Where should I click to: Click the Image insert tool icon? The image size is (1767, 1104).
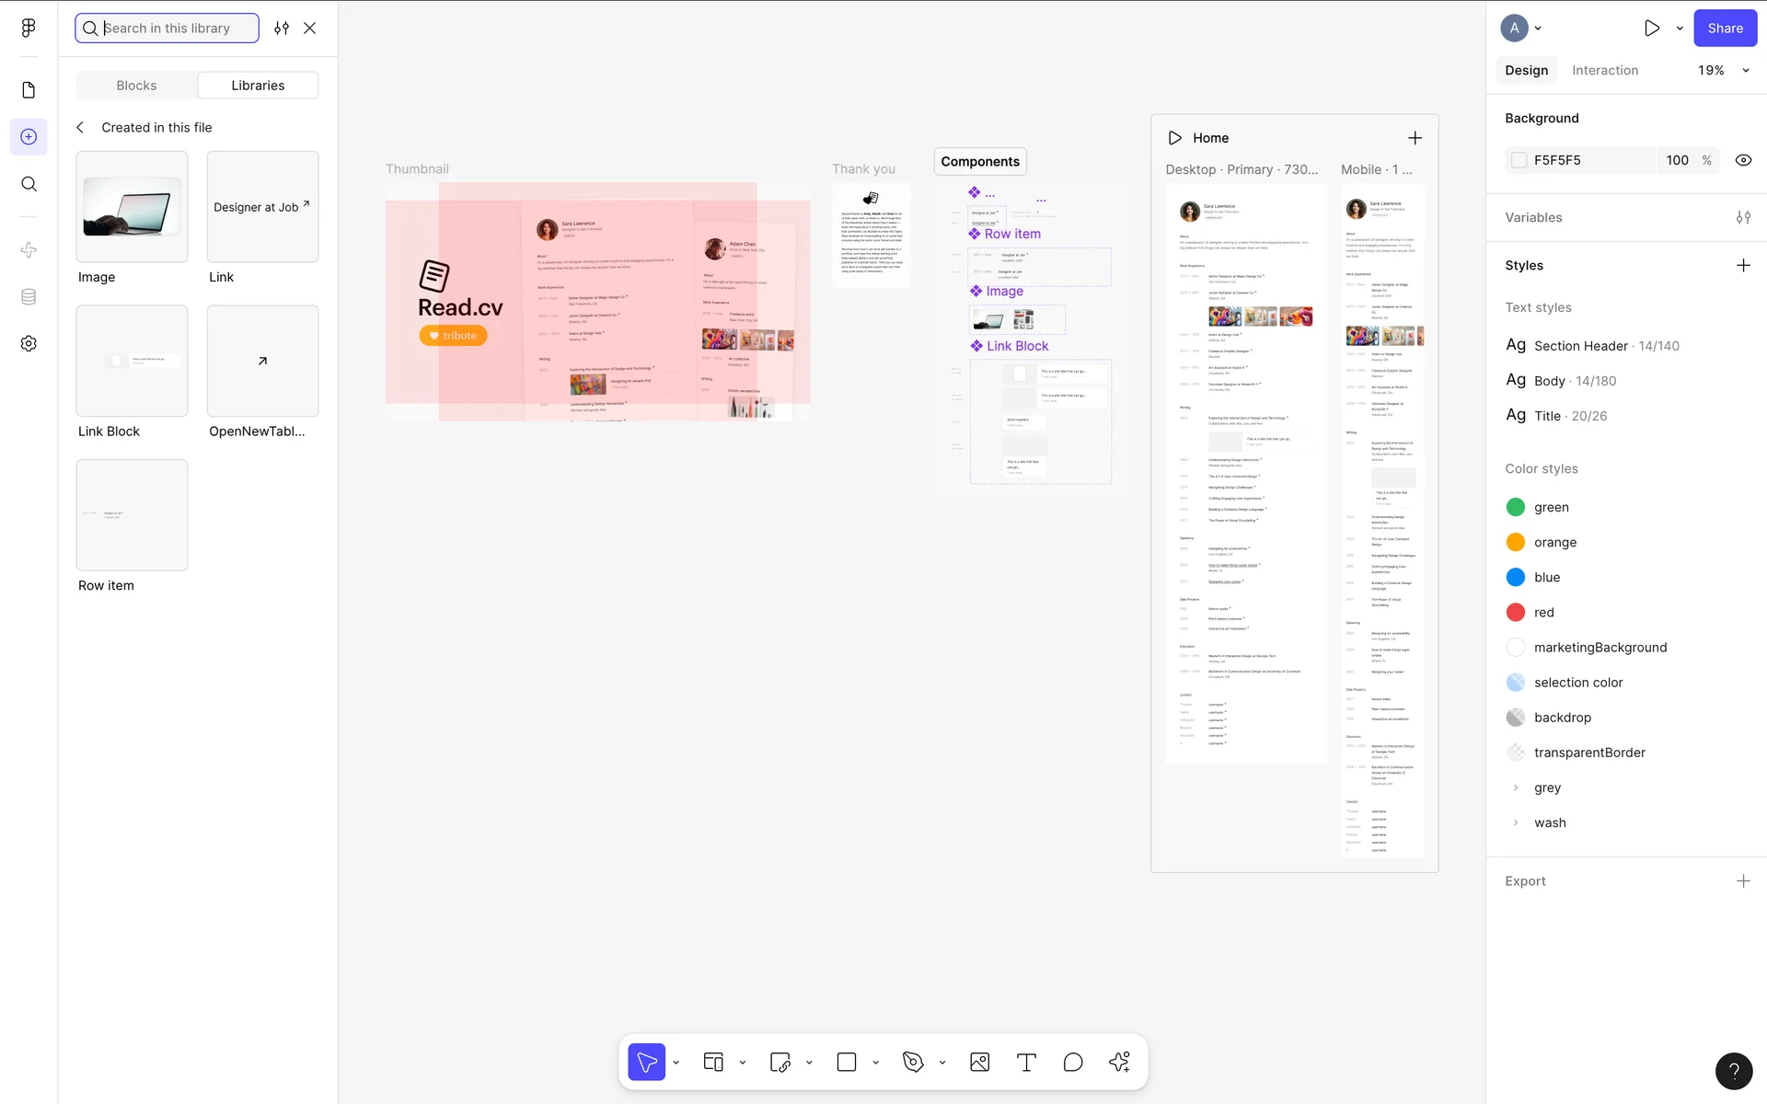click(979, 1063)
